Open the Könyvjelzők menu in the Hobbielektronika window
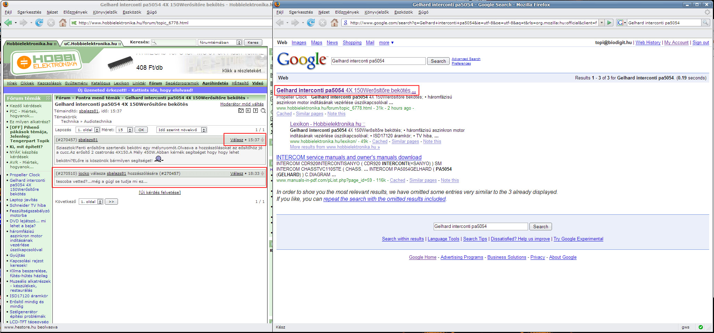Screen dimensions: 714x333 coord(105,12)
